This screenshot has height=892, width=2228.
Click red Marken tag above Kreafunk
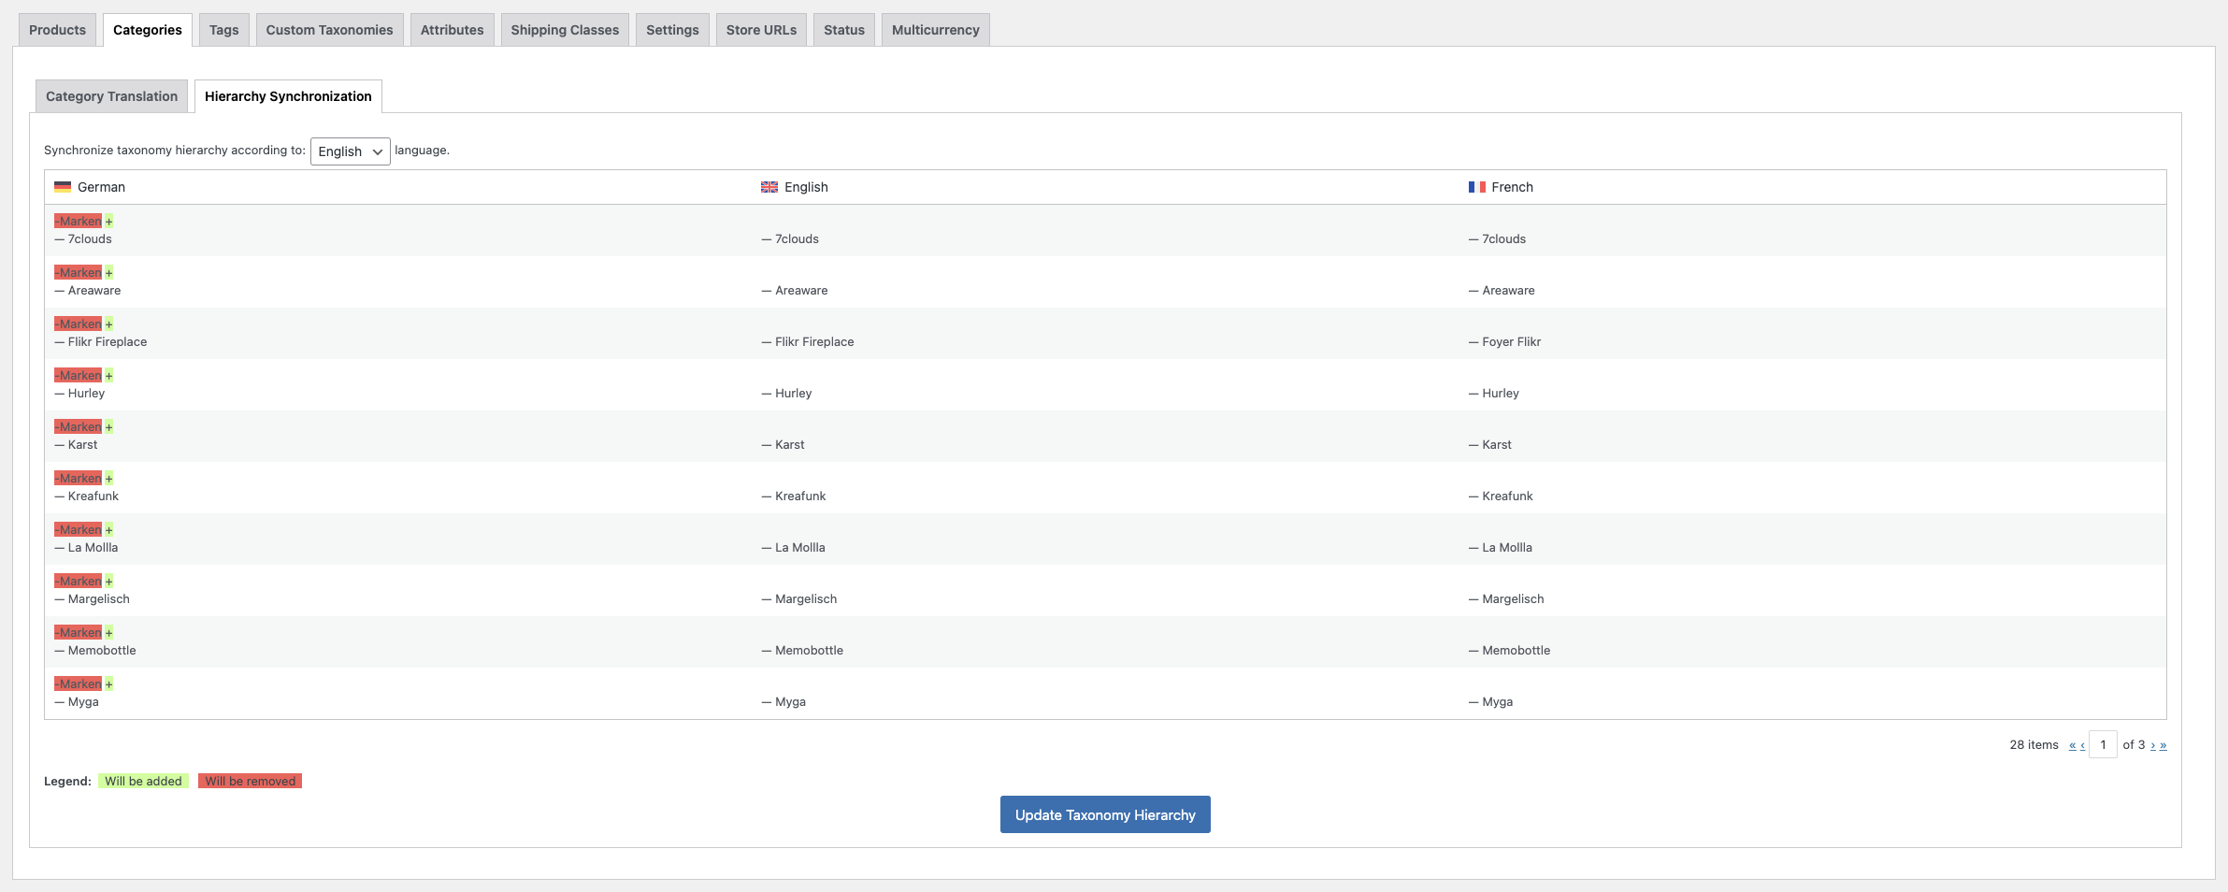(79, 479)
